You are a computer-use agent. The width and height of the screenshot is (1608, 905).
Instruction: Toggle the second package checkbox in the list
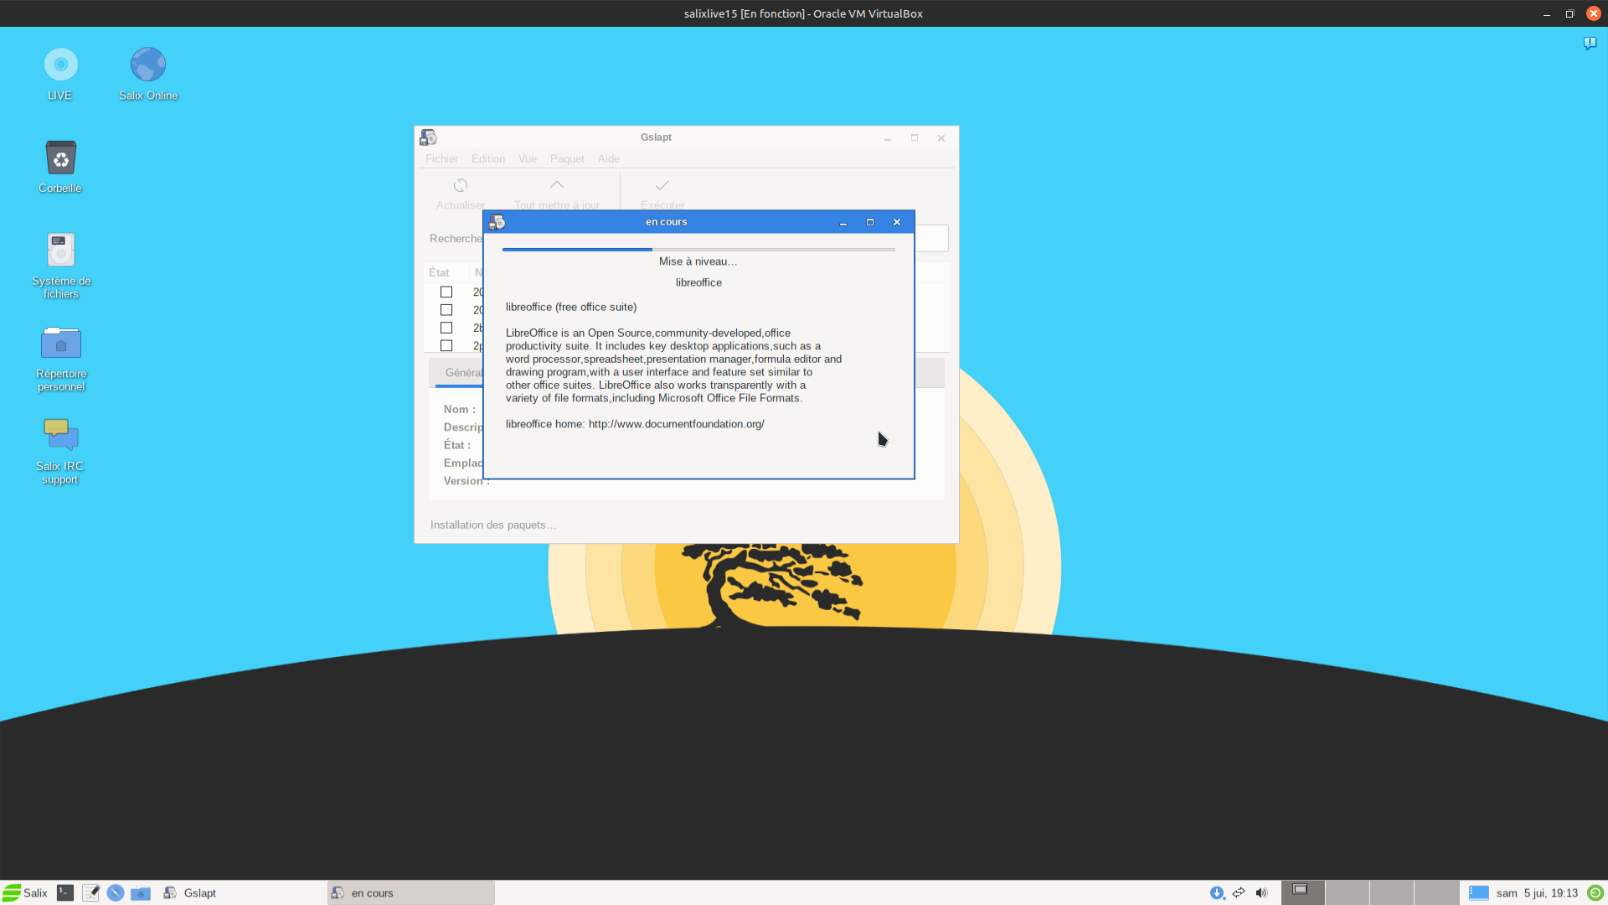coord(446,310)
